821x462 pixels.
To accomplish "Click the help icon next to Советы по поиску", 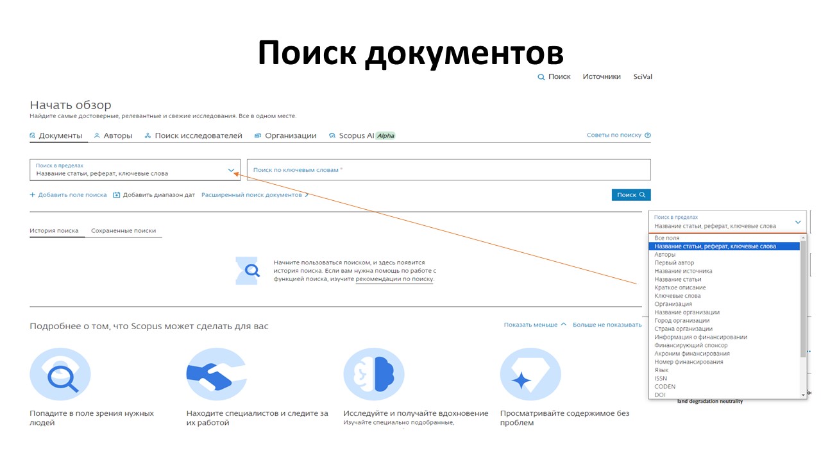I will [x=647, y=135].
